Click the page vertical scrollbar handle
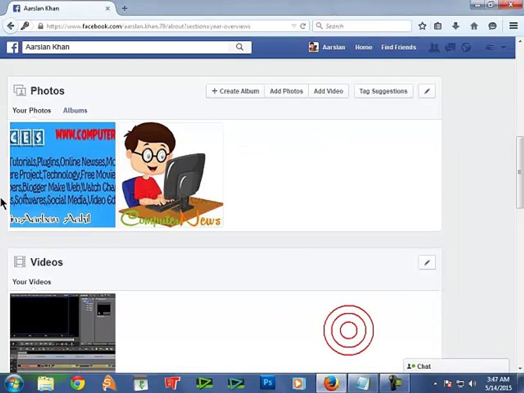Viewport: 524px width, 393px height. click(x=520, y=172)
